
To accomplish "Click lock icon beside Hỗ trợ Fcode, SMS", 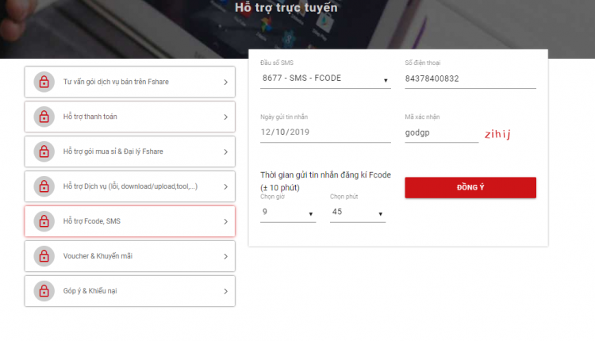I will [44, 221].
